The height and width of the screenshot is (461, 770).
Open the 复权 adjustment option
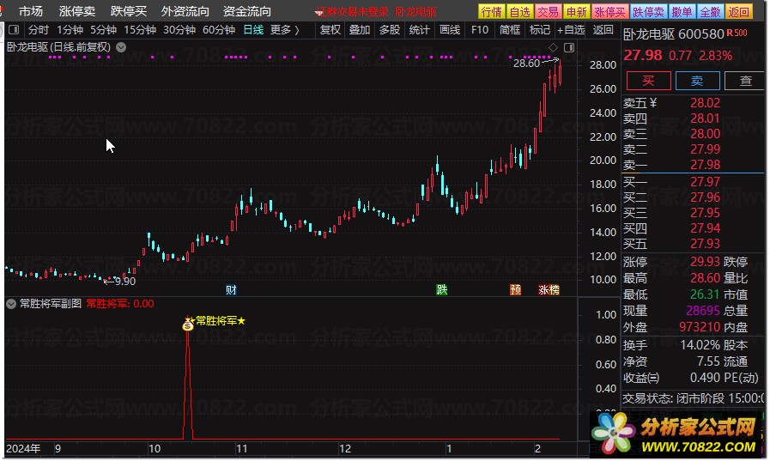click(x=330, y=30)
